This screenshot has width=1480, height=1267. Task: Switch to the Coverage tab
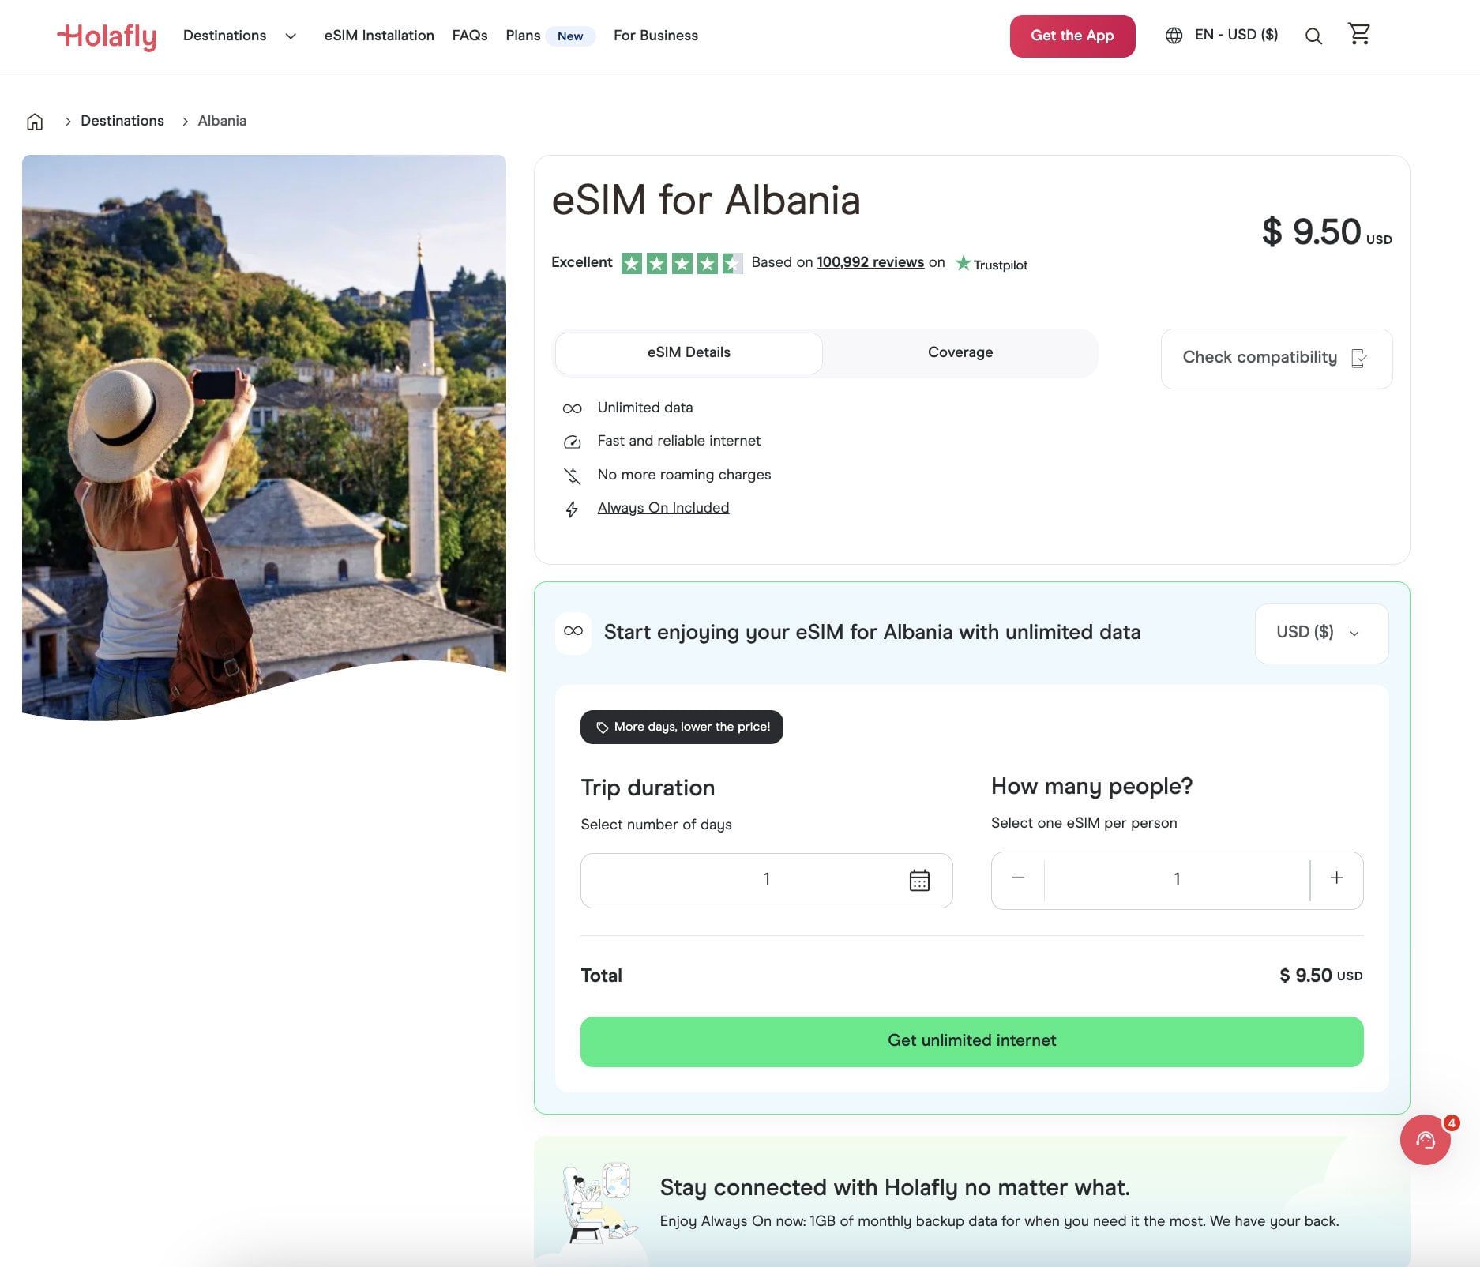click(960, 352)
